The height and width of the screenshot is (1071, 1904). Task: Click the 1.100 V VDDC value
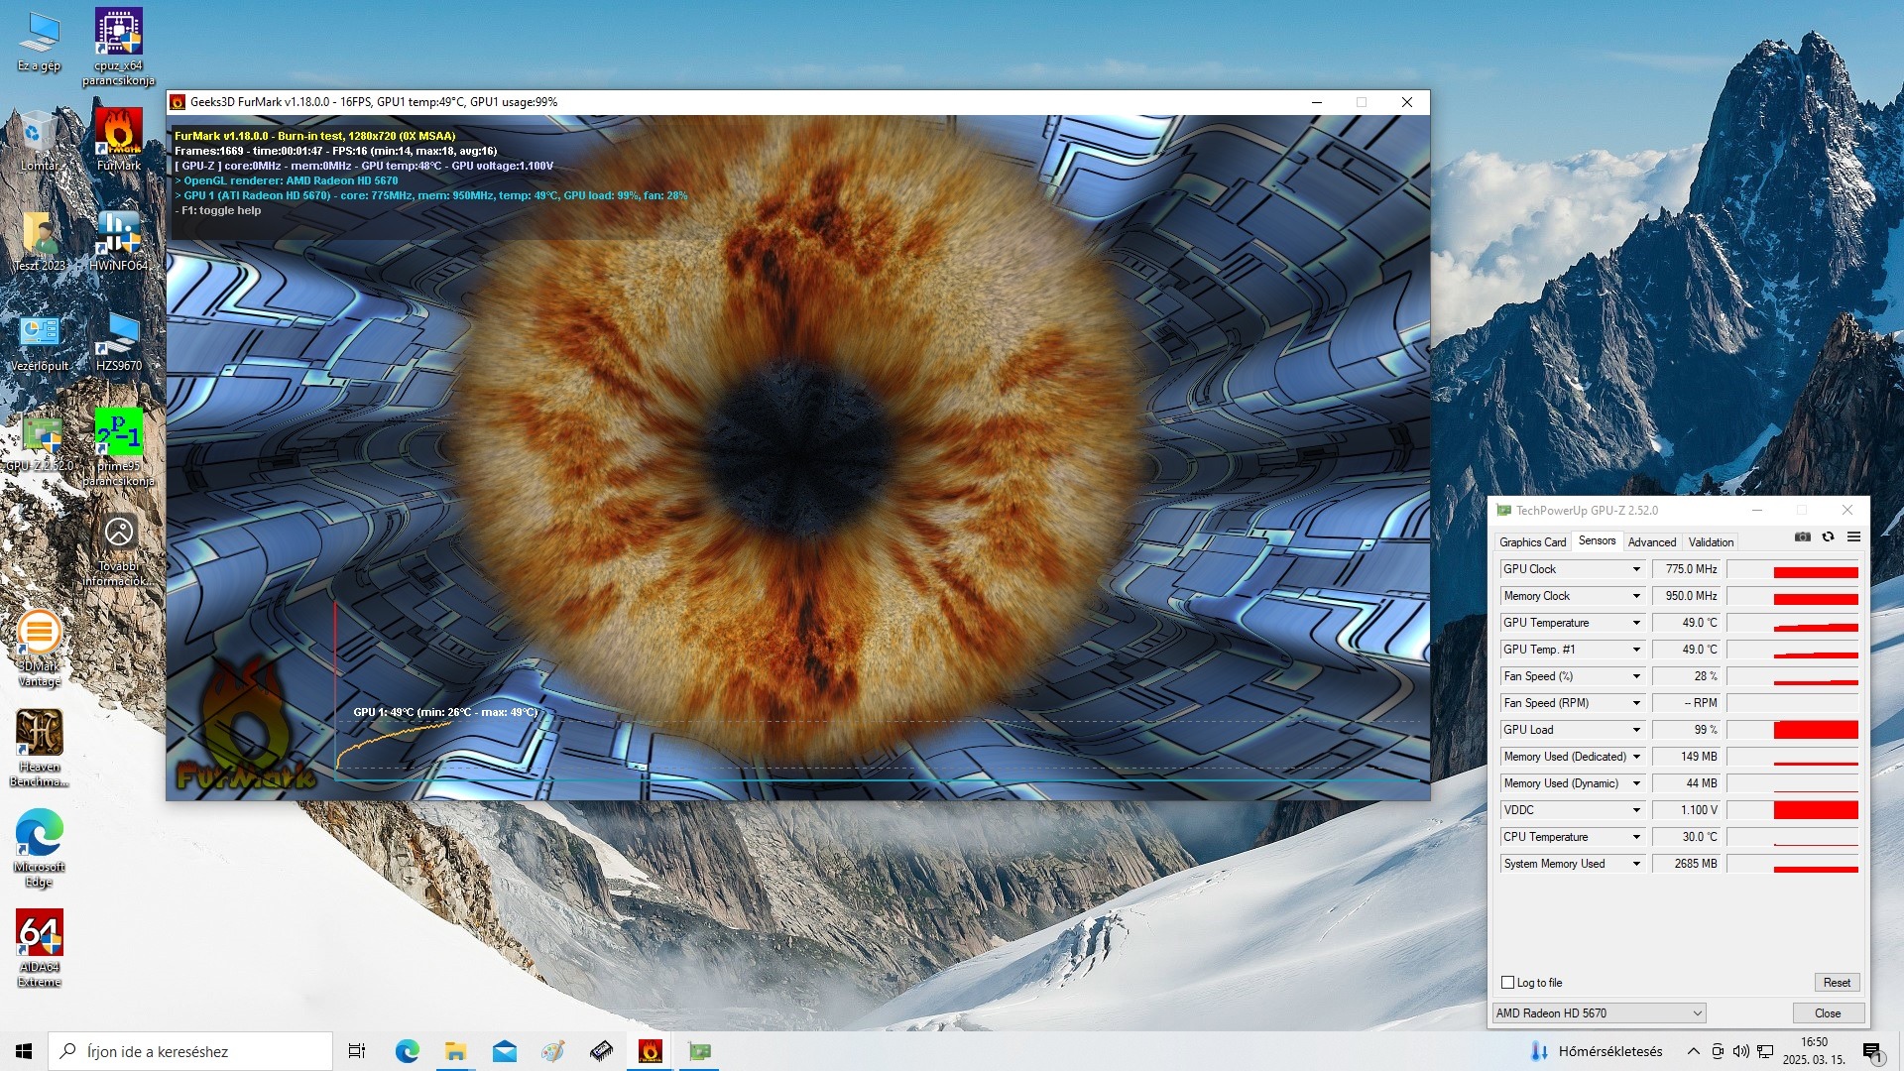pos(1688,810)
